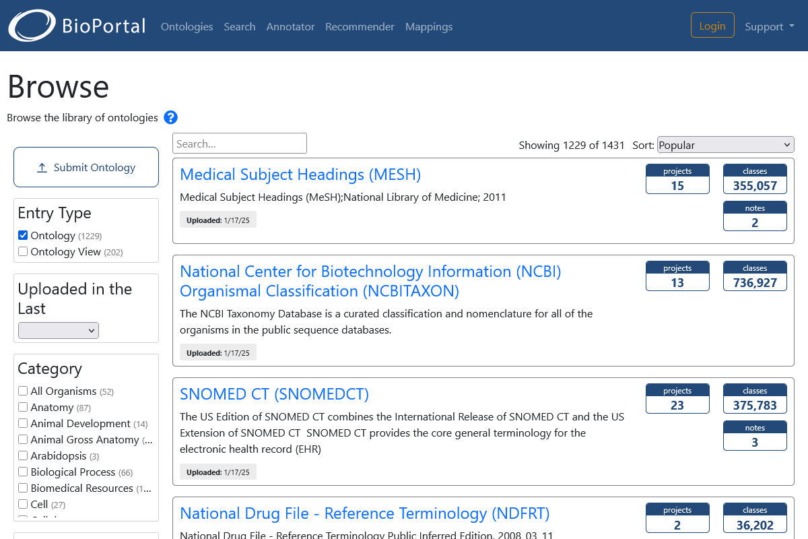Enable the Ontology View entry type filter
Viewport: 808px width, 539px height.
(x=22, y=251)
